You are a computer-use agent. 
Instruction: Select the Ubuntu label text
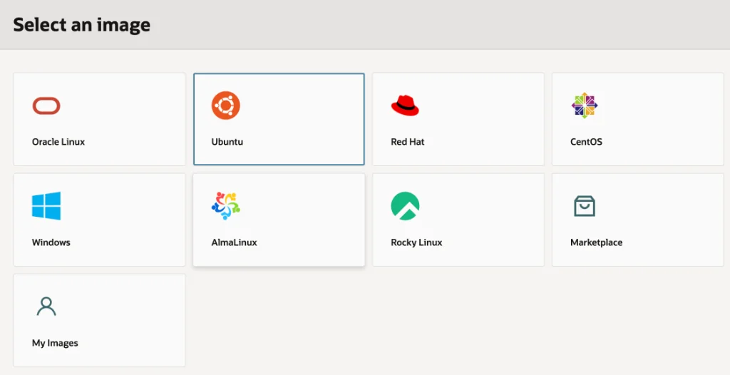pyautogui.click(x=227, y=142)
